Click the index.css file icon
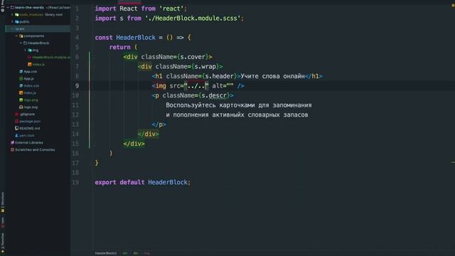This screenshot has height=256, width=455. pos(21,85)
